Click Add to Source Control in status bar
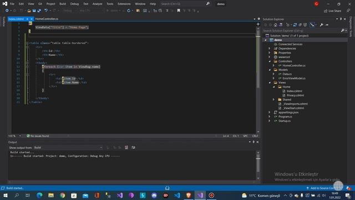 [324, 188]
